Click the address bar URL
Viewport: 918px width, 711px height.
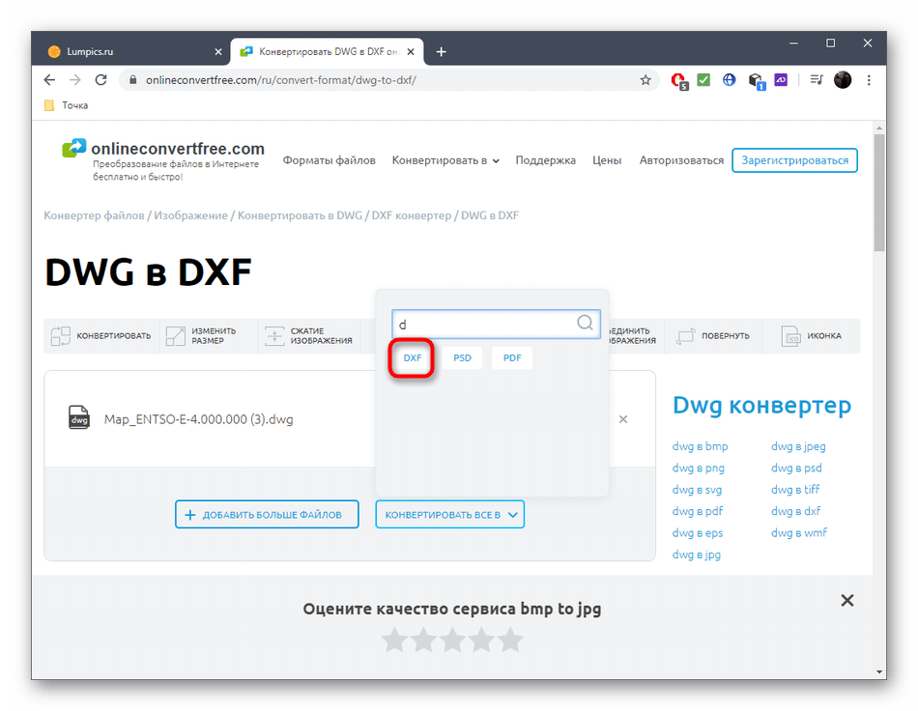point(281,80)
